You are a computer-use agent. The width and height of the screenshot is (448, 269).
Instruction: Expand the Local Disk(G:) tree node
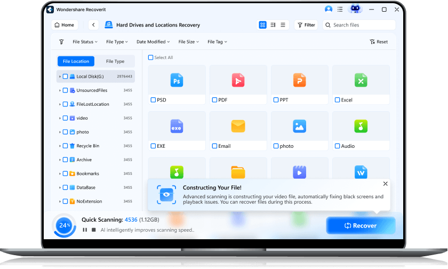click(60, 77)
